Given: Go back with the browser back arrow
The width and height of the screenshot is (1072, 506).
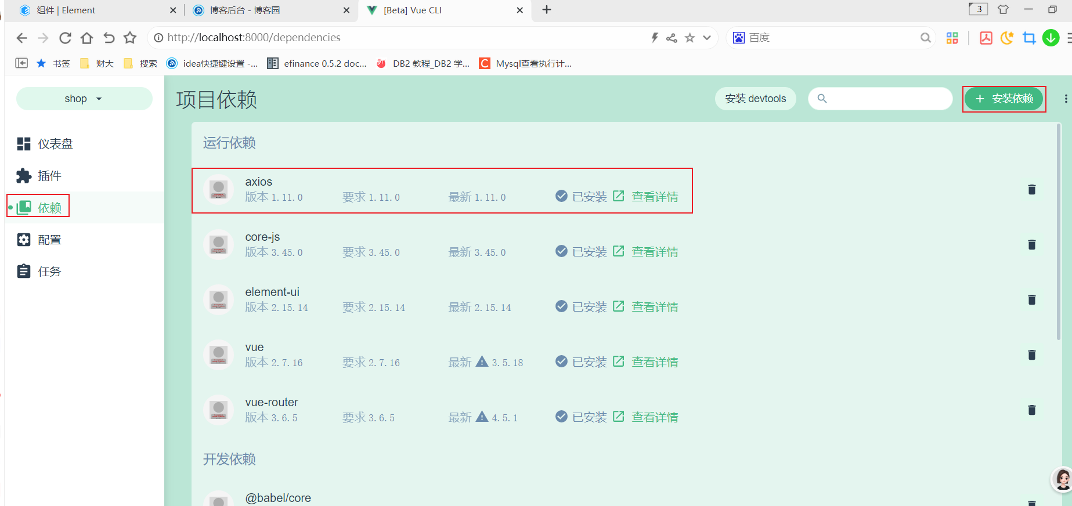Looking at the screenshot, I should point(21,38).
